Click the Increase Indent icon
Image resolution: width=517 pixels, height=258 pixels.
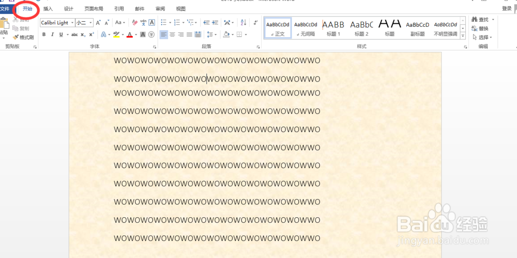[215, 22]
